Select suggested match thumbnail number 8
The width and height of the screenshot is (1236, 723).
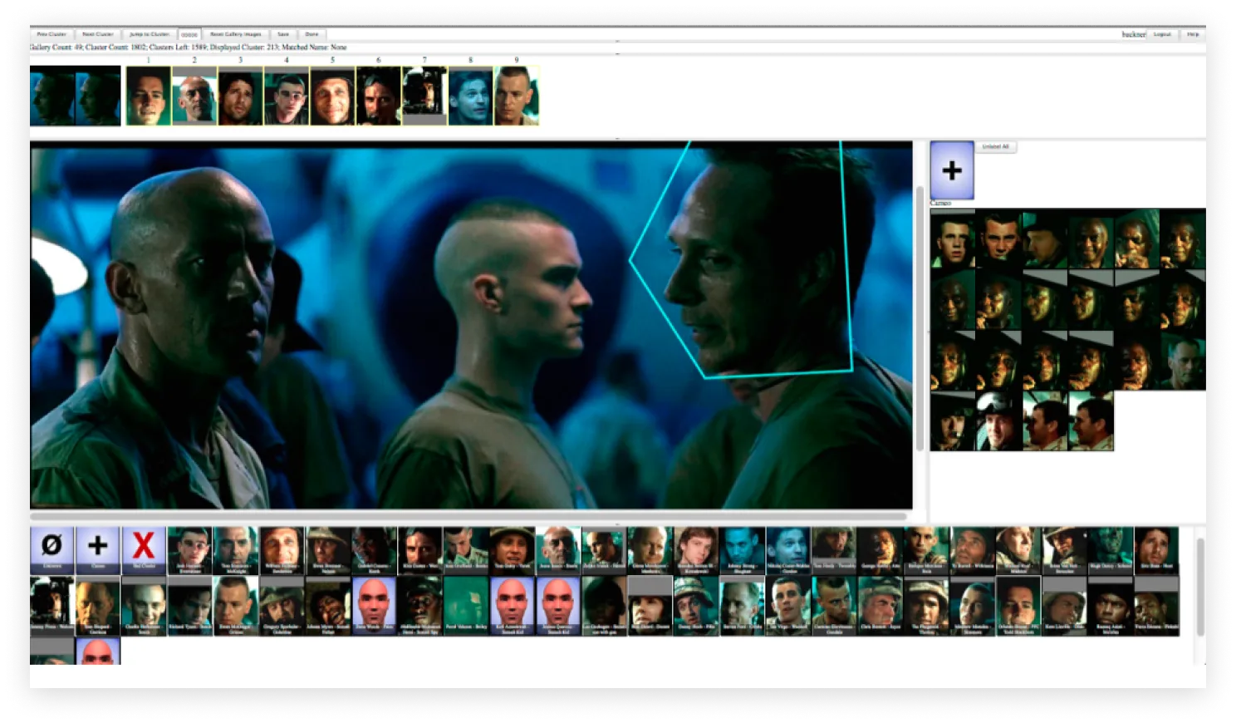[470, 96]
